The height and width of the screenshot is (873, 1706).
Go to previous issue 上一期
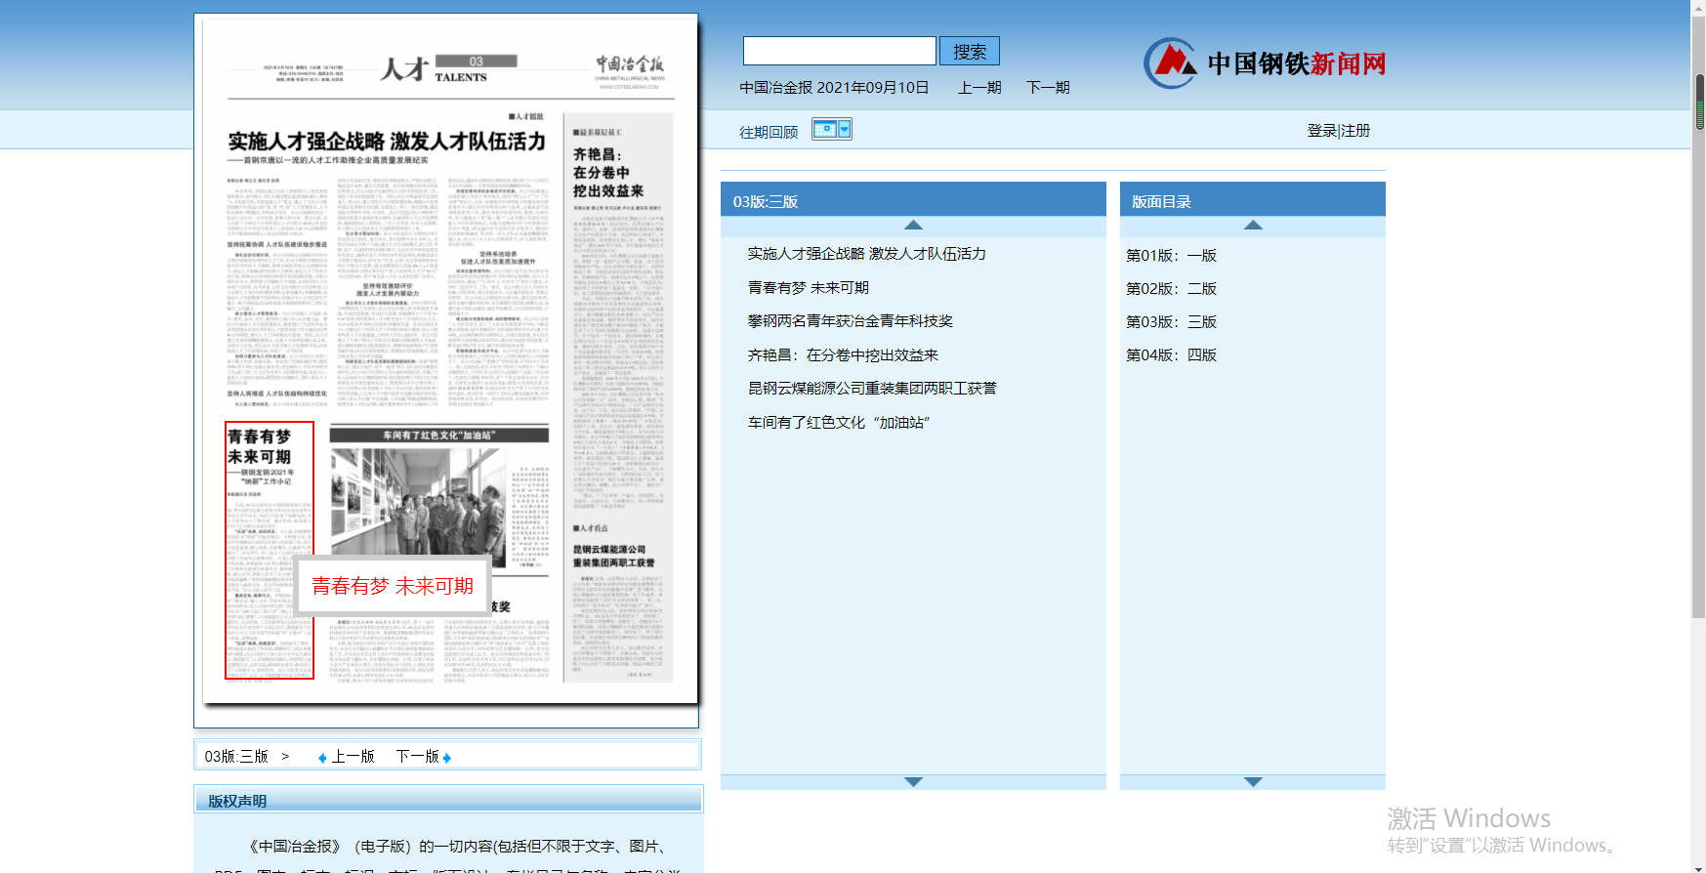click(979, 87)
